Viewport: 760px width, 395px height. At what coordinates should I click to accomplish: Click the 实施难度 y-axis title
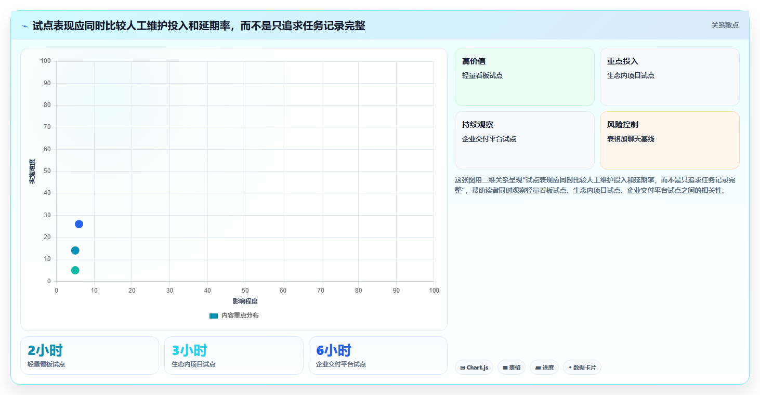32,172
